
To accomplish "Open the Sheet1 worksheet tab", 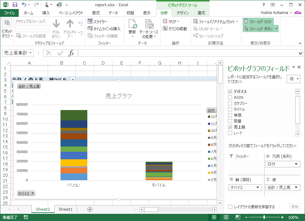I will click(x=65, y=209).
